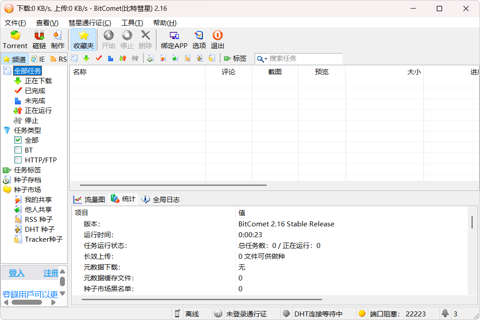Click the 注册 register link

pos(50,273)
